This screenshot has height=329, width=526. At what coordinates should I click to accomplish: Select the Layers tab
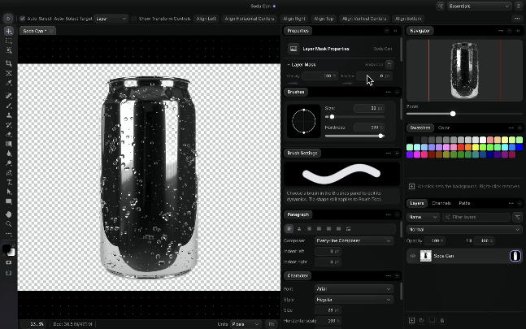(x=417, y=203)
